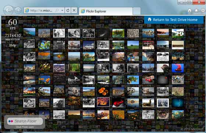Click the browser Forward arrow button

click(x=18, y=10)
